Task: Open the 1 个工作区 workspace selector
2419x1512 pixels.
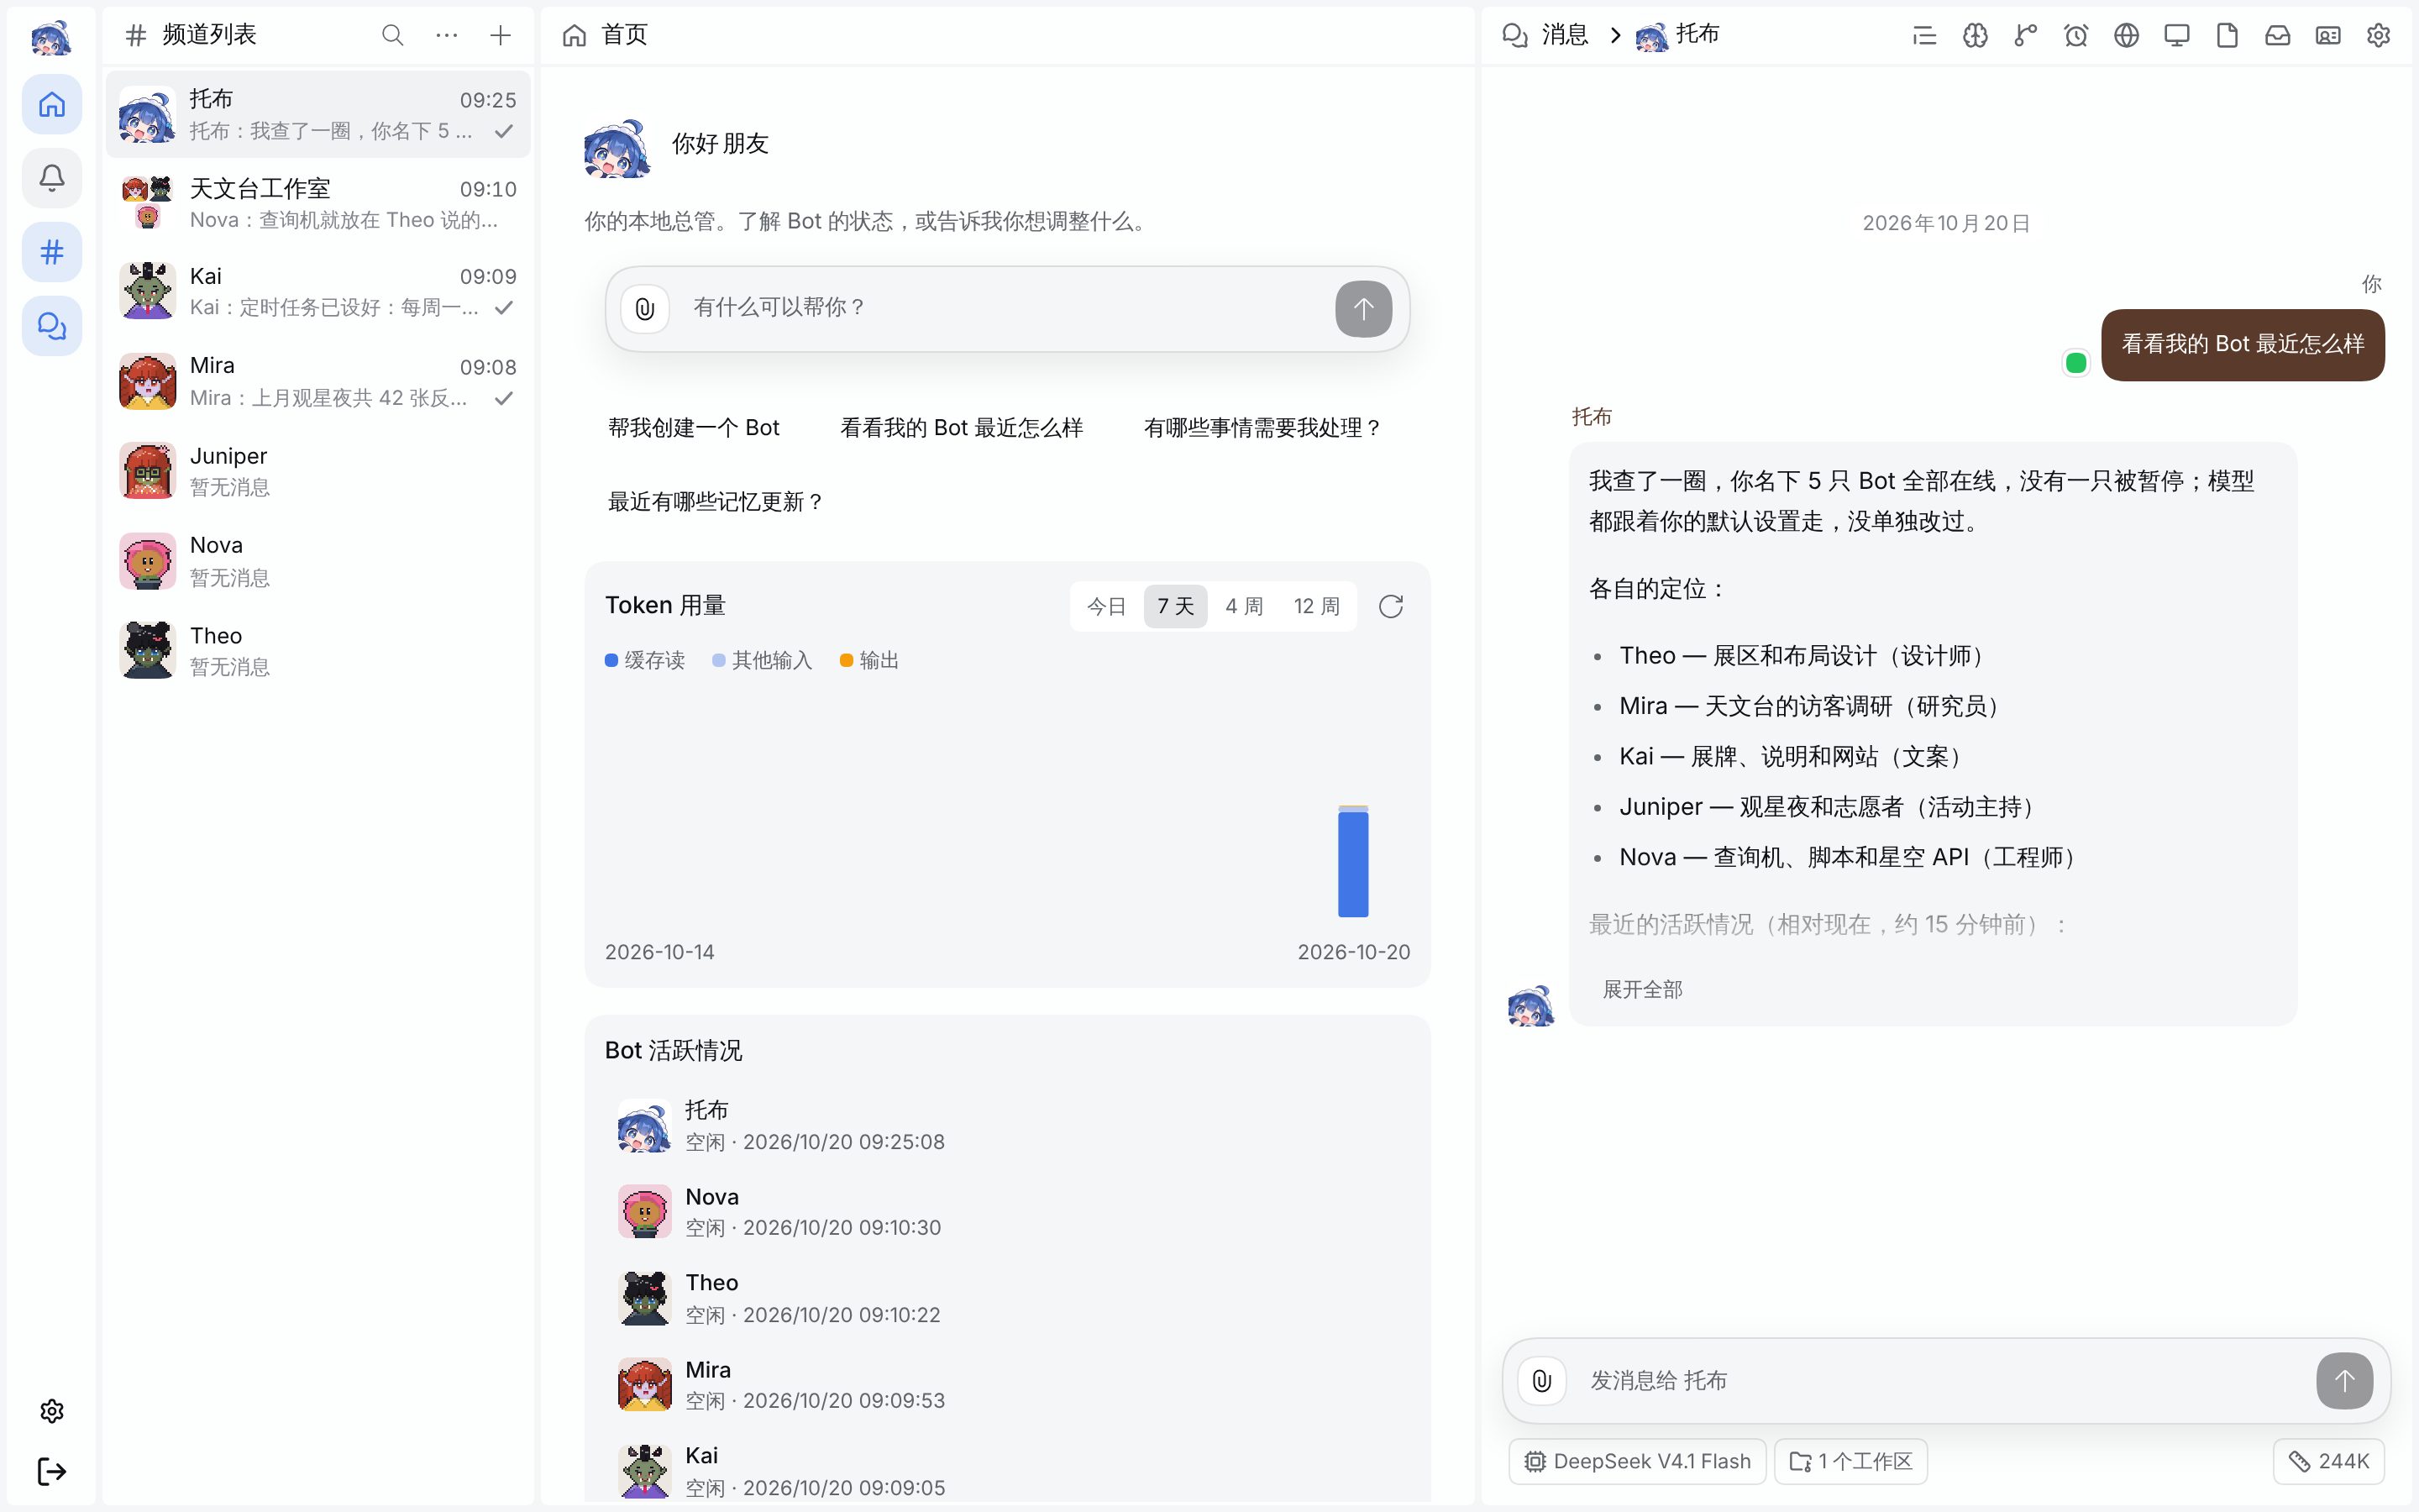Action: point(1850,1461)
